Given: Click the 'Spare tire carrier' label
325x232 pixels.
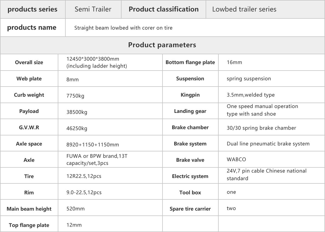Looking at the screenshot, I should 190,209.
